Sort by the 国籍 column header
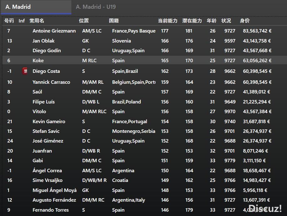 pos(114,21)
